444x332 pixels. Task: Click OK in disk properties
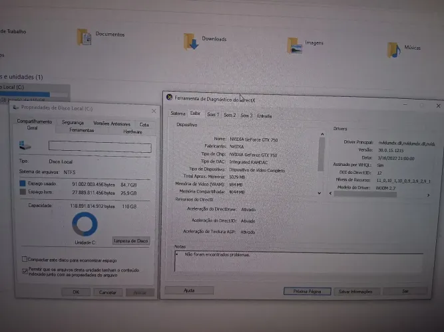76,292
